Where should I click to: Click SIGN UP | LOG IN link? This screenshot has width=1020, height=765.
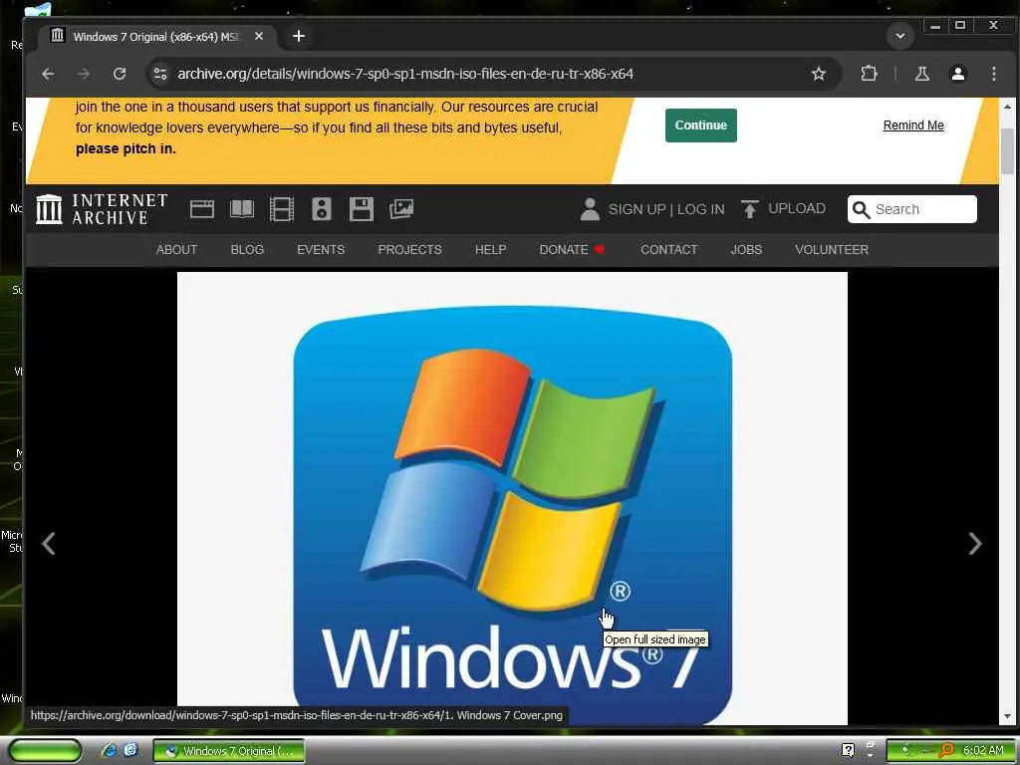tap(666, 209)
